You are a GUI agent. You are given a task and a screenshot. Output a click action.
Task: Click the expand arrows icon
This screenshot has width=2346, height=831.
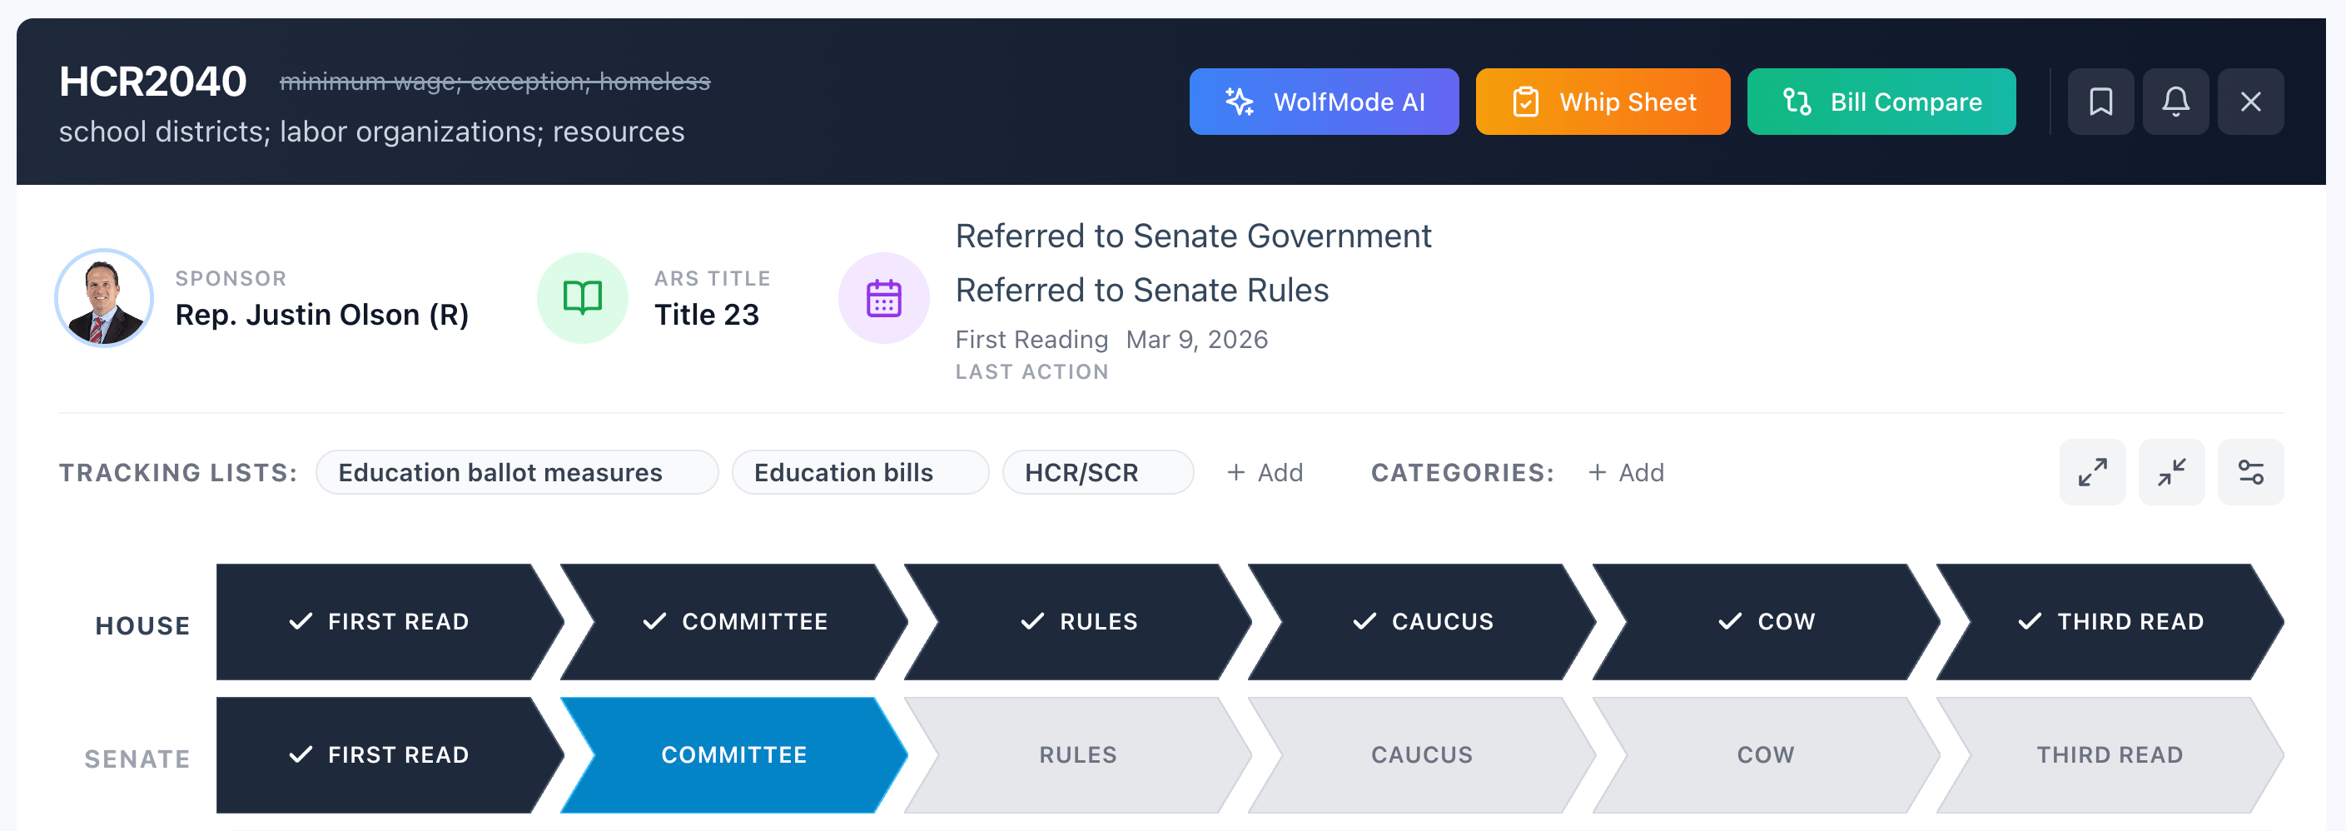2092,472
